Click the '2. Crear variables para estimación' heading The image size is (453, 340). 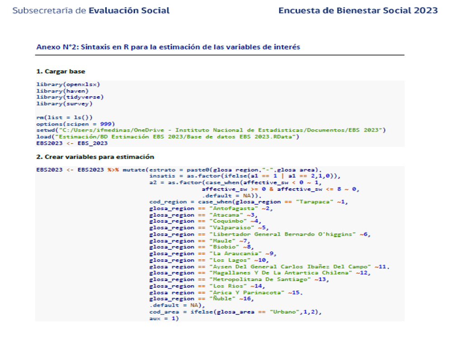coord(95,157)
